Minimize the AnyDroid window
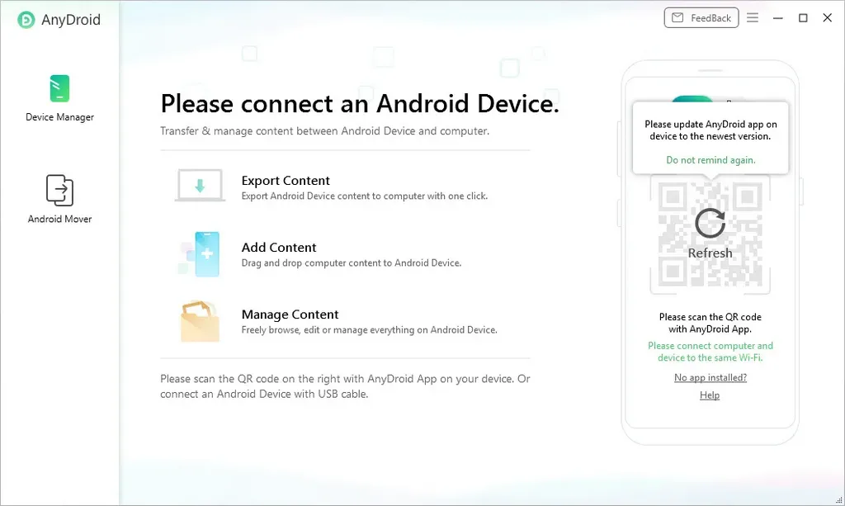 (777, 18)
